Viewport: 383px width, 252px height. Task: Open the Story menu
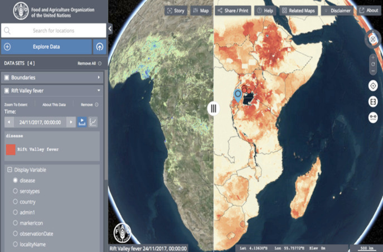[x=175, y=11]
